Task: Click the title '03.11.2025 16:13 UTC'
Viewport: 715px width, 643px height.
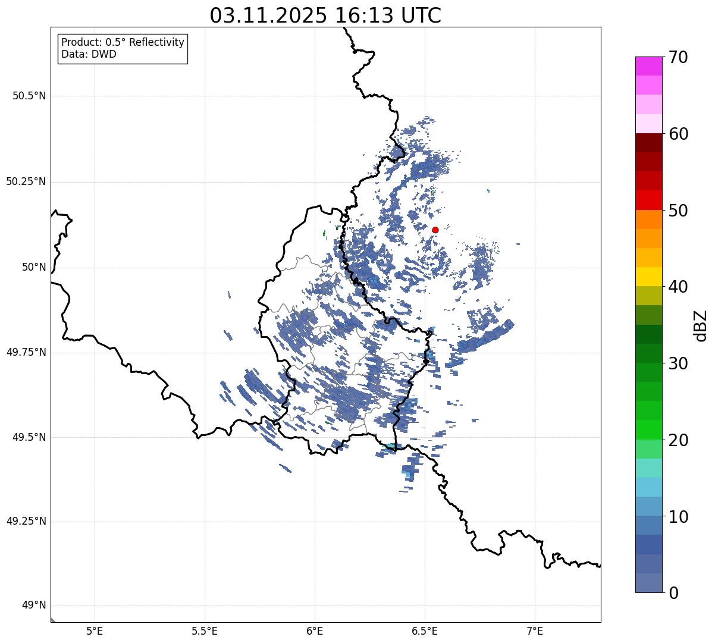Action: point(325,15)
